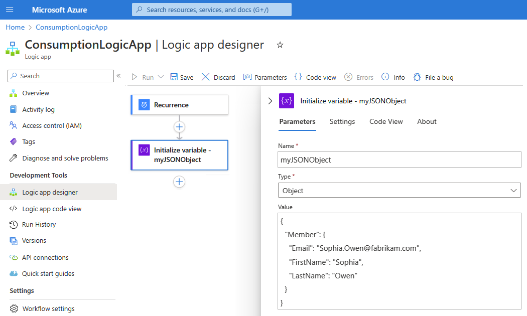This screenshot has height=316, width=527.
Task: Collapse the left sidebar menu
Action: (119, 76)
